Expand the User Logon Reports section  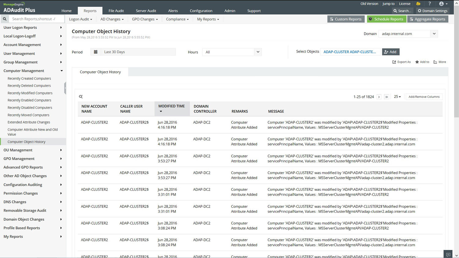32,28
